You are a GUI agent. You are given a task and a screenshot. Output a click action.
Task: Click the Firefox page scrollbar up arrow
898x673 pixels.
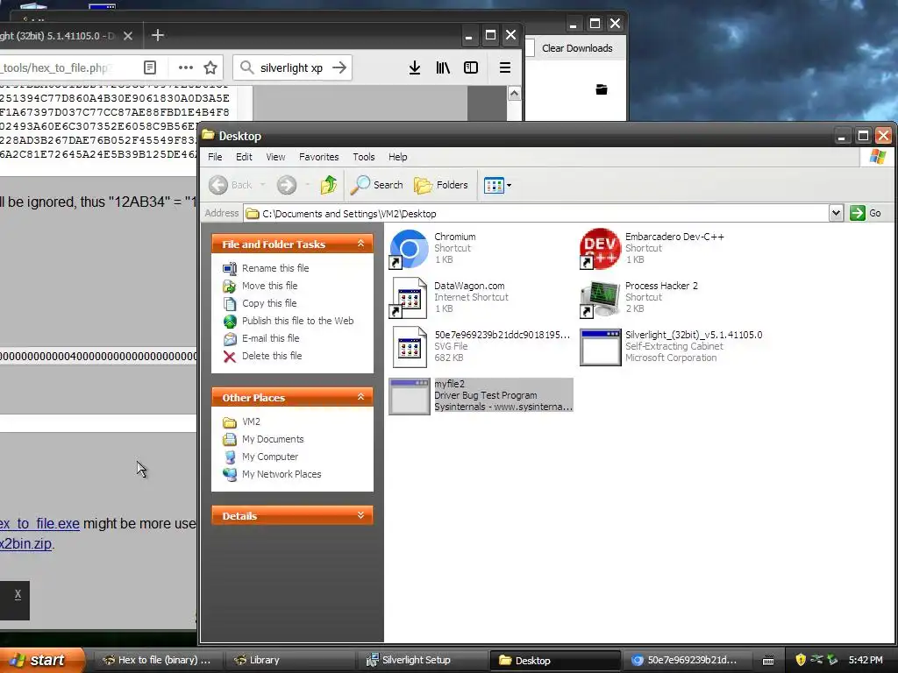coord(514,93)
